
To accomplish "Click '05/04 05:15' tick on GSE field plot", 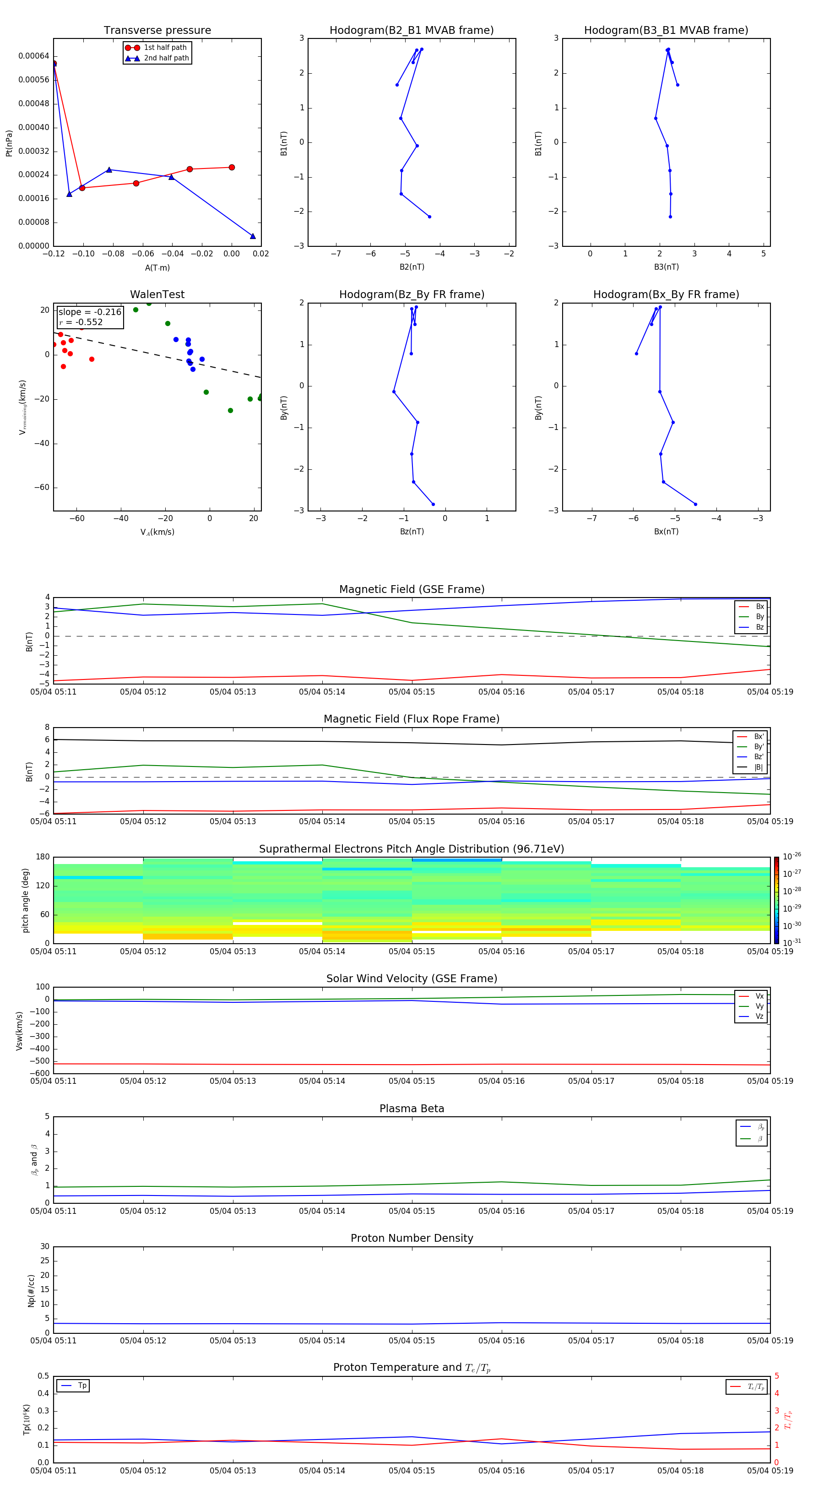I will click(412, 692).
